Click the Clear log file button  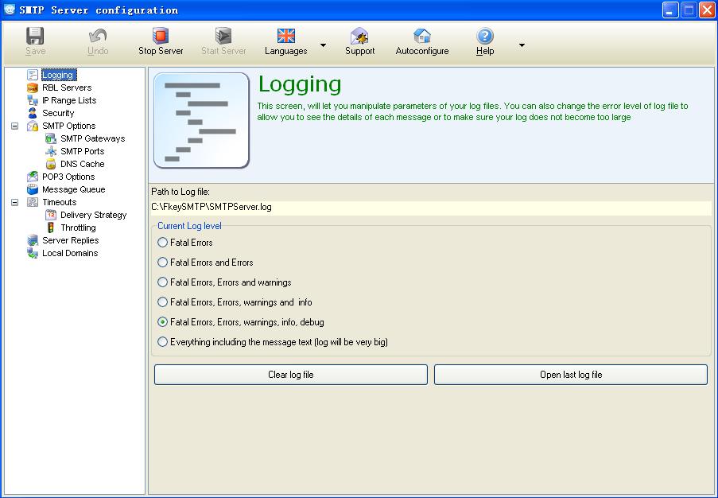pos(291,375)
